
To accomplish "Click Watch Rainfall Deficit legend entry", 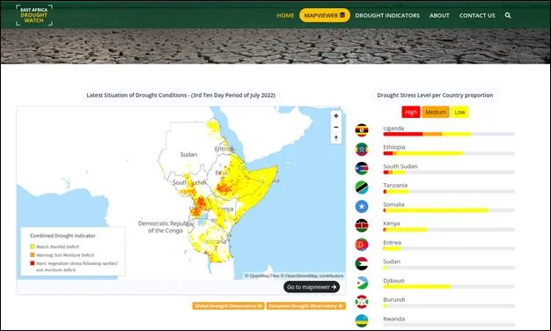I will [55, 246].
